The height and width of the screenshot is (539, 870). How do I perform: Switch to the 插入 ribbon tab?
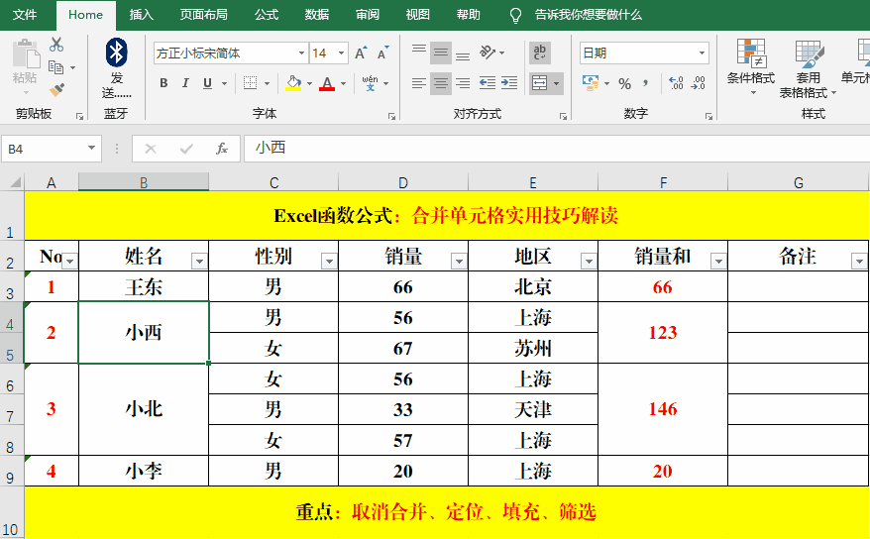142,15
